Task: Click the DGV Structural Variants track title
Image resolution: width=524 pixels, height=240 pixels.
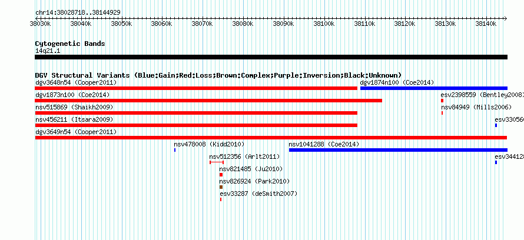Action: (x=218, y=75)
